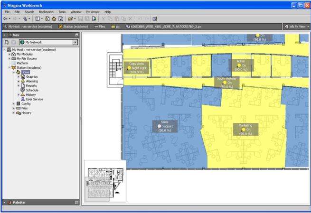The height and width of the screenshot is (213, 311).
Task: Click the Copy toolbar icon
Action: point(110,19)
